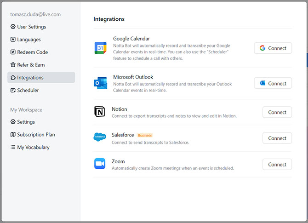Click the Scheduler calendar icon

(x=13, y=90)
